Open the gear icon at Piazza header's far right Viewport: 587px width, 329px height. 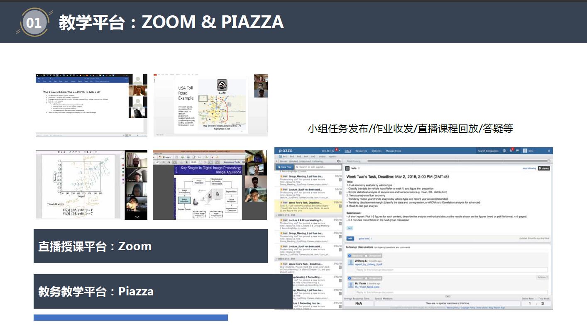tap(549, 151)
